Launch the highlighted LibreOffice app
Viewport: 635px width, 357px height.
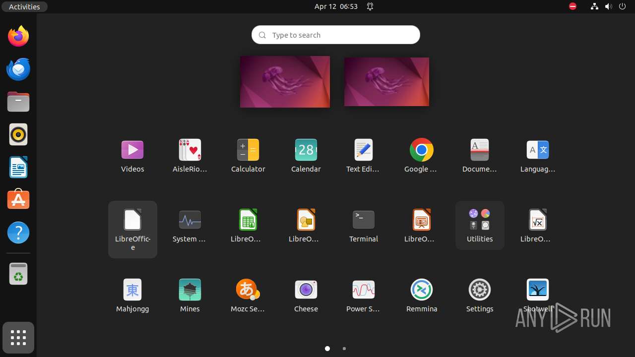132,229
